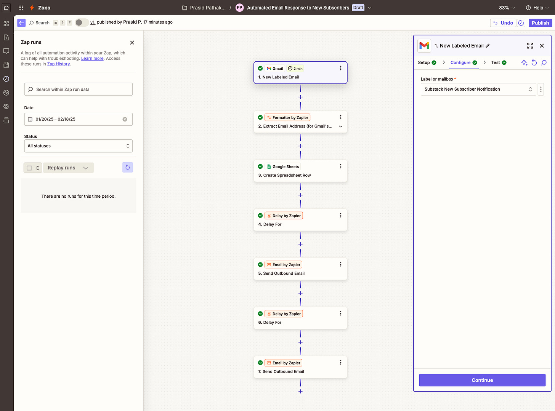
Task: Open three-dot menu on Create Spreadsheet Row step
Action: coord(340,166)
